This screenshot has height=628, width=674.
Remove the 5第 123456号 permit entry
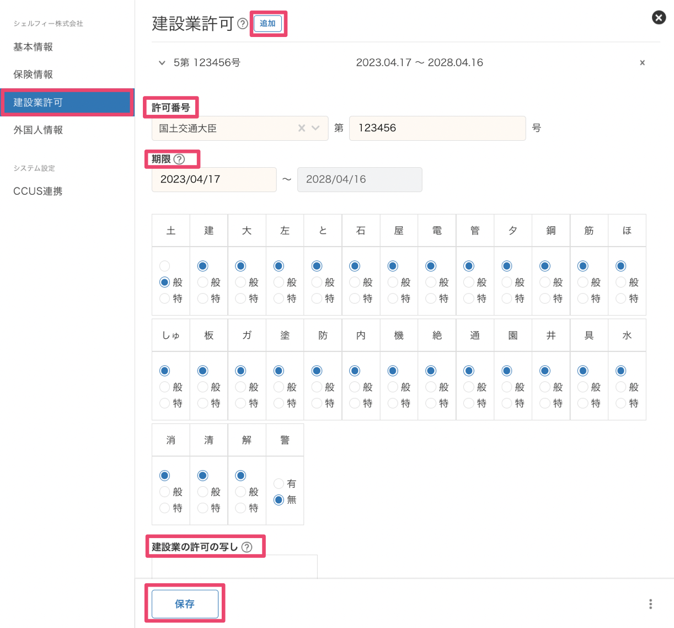click(642, 62)
